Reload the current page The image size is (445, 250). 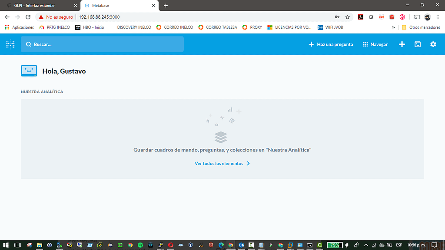(x=28, y=17)
